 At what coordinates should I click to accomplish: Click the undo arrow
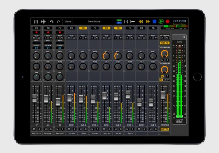pos(52,22)
